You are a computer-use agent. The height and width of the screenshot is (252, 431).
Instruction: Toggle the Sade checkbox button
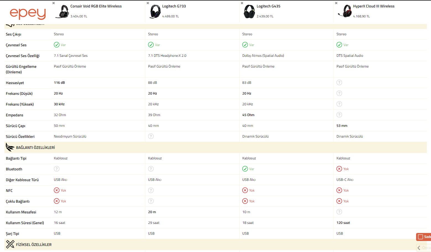424,237
